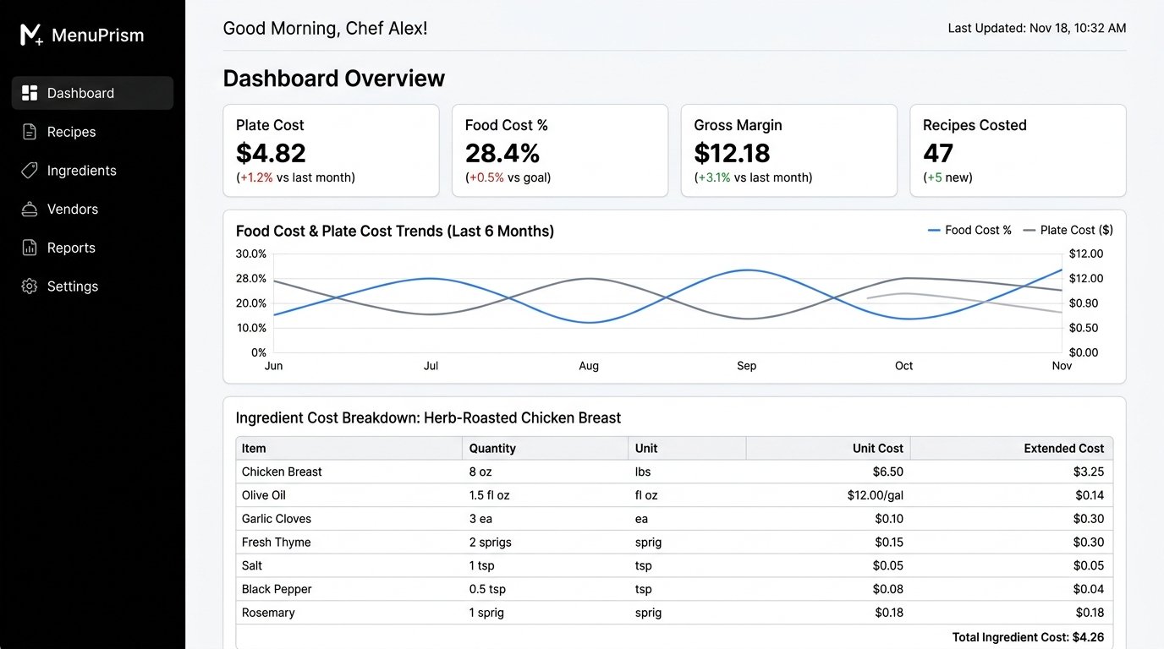Image resolution: width=1164 pixels, height=649 pixels.
Task: Click the Sep marker on chart axis
Action: (746, 366)
